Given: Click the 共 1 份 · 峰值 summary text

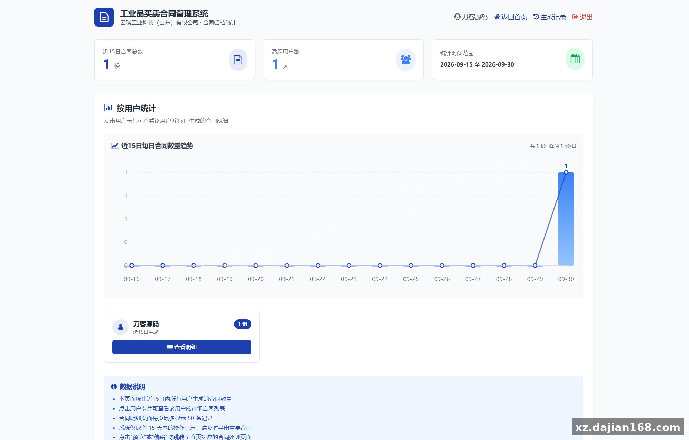Looking at the screenshot, I should pos(553,146).
